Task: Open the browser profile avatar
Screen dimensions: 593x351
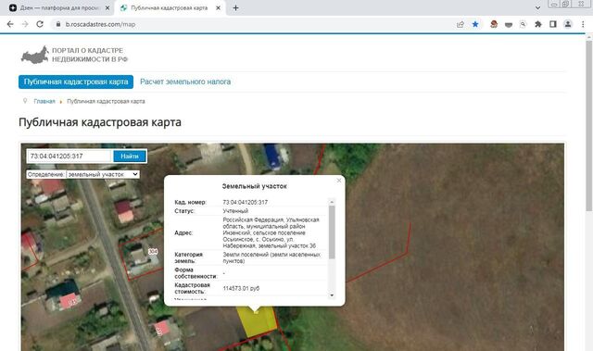Action: [568, 24]
